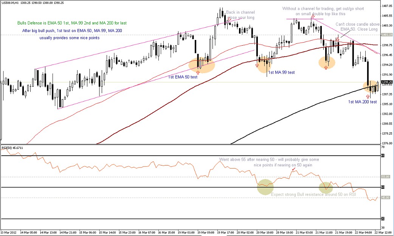Click the 1401.19 horizontal level price tag

pyautogui.click(x=387, y=35)
